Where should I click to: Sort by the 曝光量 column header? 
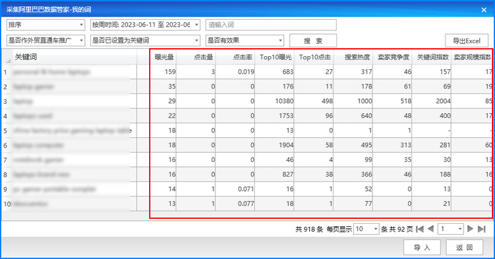[163, 57]
